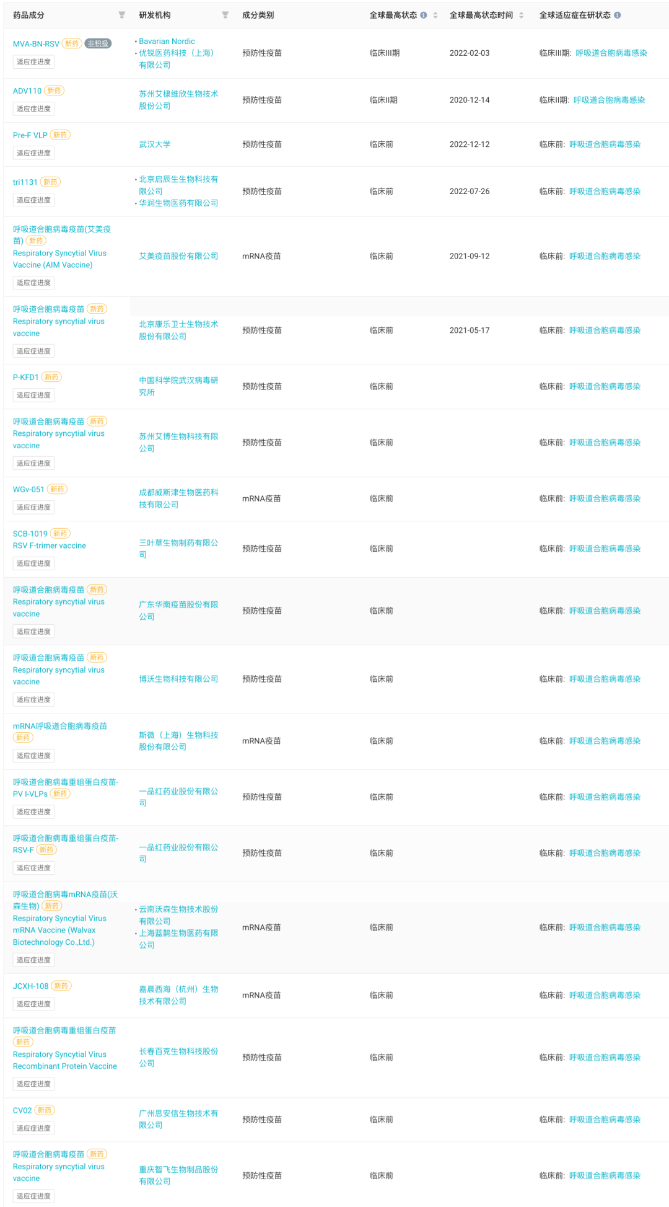The width and height of the screenshot is (669, 1207).
Task: Open 北京启辰生生物科技有限公司 link
Action: (x=178, y=185)
